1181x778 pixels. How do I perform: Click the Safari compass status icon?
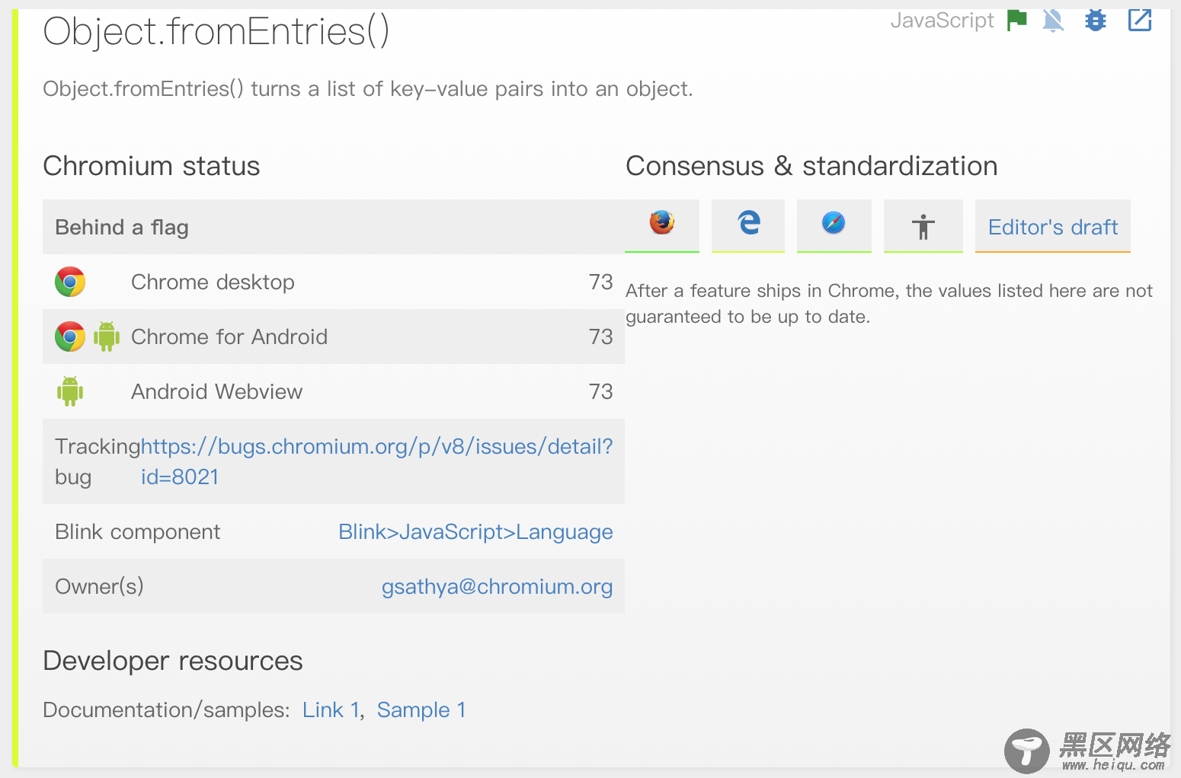pos(834,223)
